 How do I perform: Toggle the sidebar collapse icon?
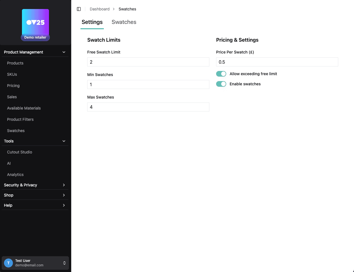79,9
